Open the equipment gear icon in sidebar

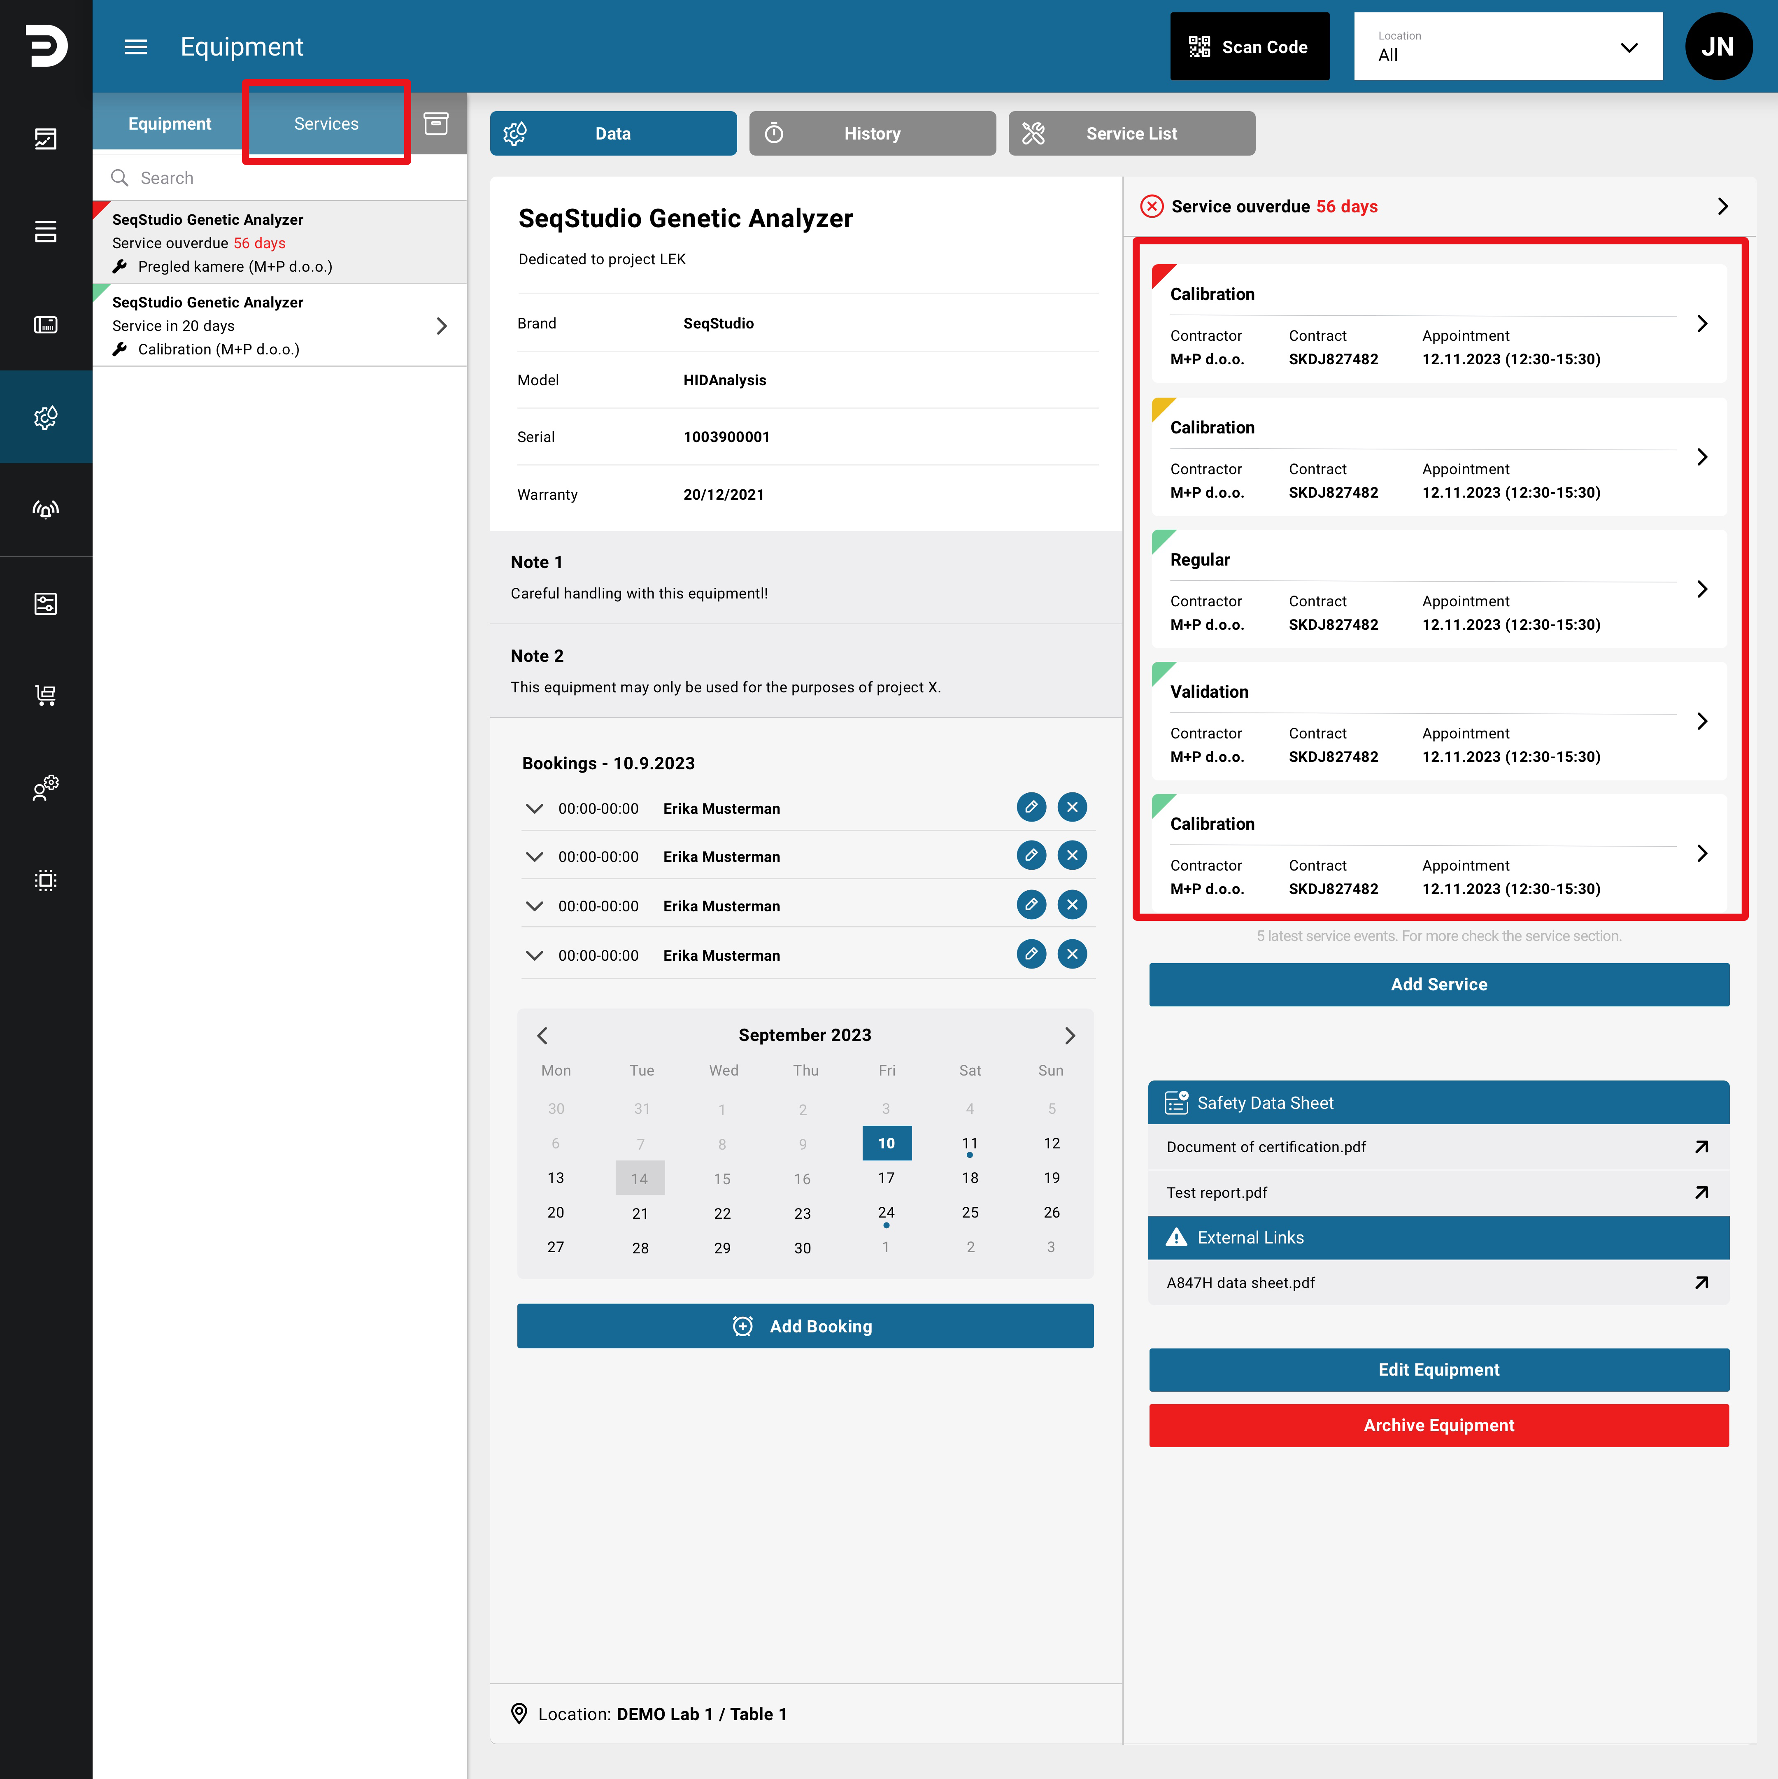coord(46,417)
